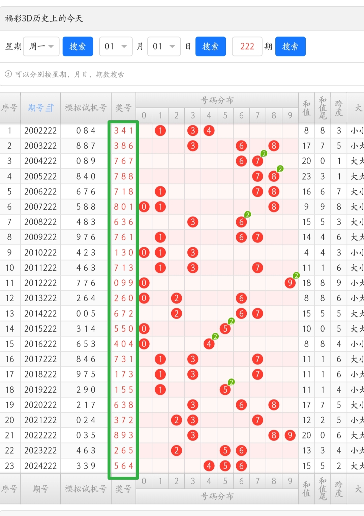Screen dimensions: 364x516
Task: Select period 2012222 in the table
Action: coord(40,283)
